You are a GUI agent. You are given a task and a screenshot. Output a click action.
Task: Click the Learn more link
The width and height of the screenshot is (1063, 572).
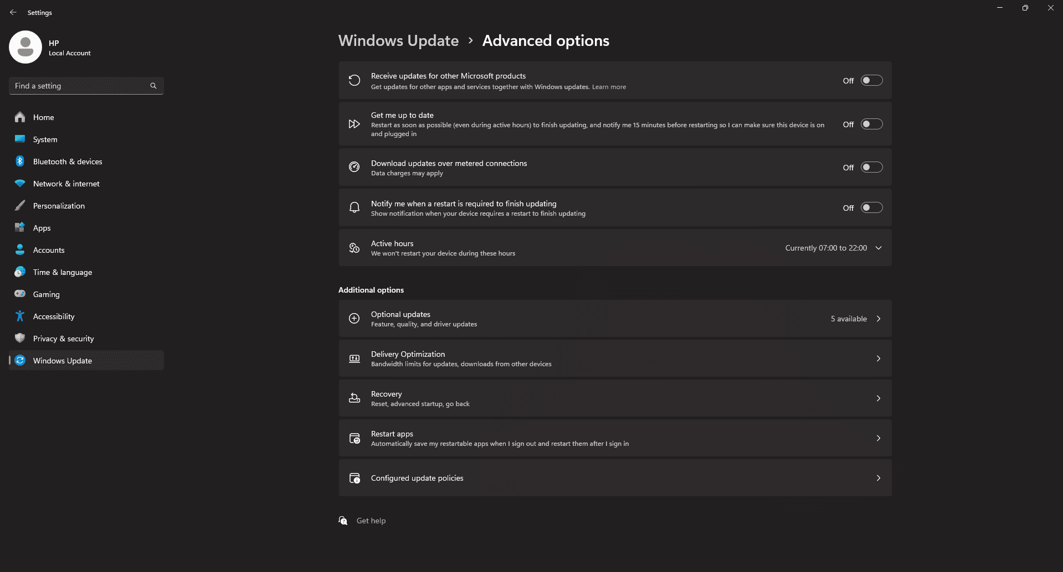coord(609,87)
